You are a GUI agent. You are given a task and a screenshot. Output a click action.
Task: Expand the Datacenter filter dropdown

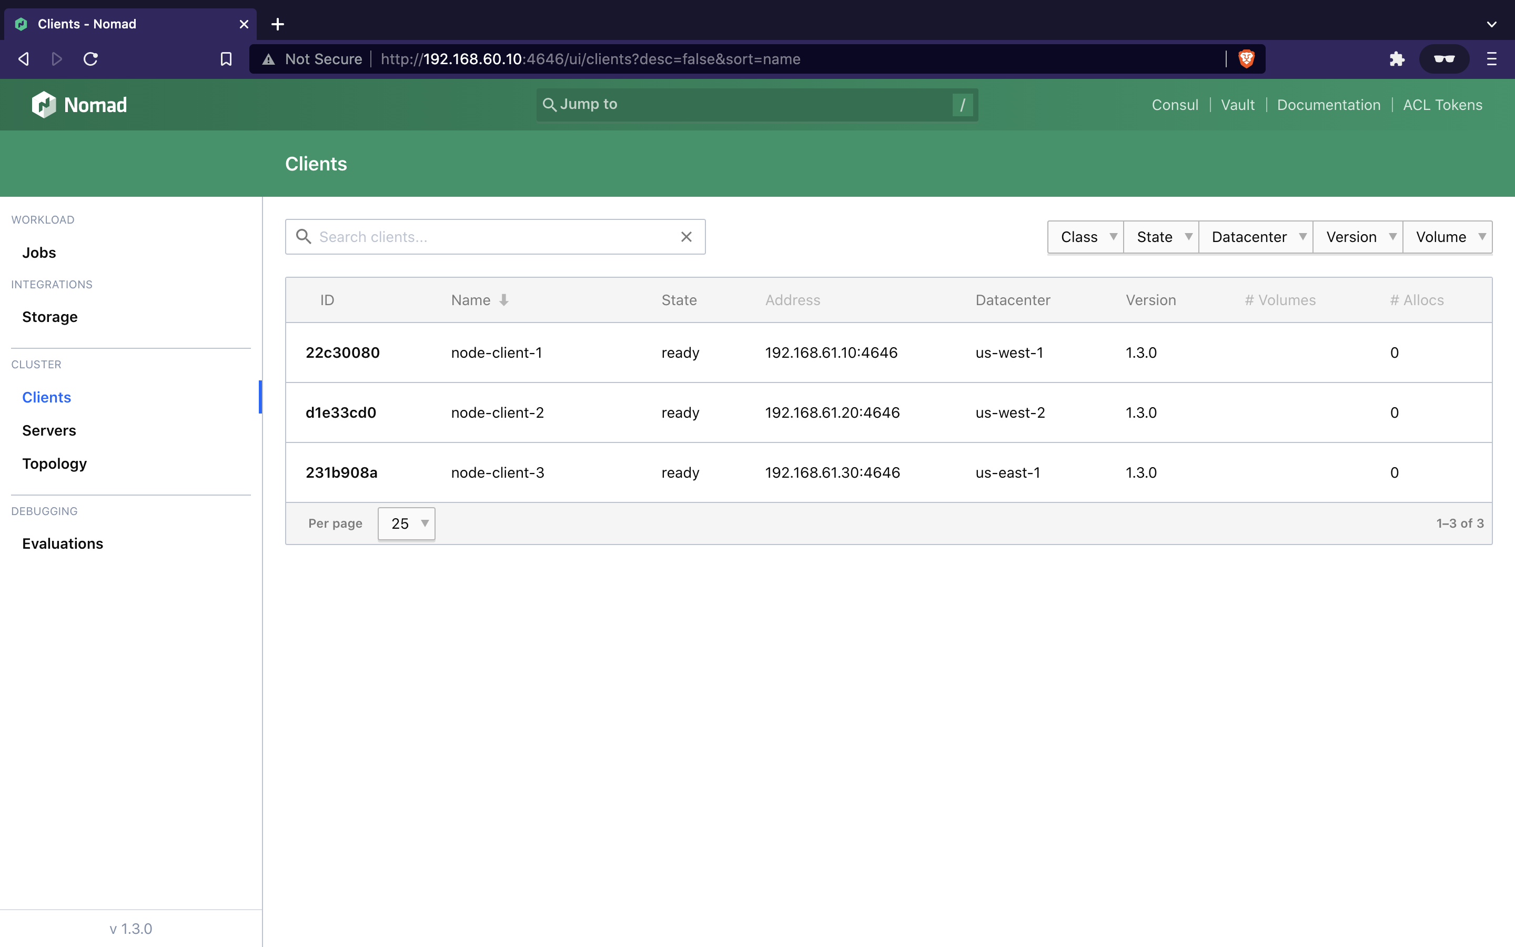pos(1256,237)
